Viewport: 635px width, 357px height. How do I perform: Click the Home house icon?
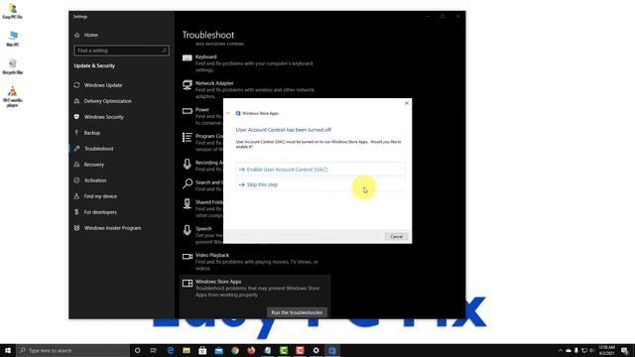point(77,36)
